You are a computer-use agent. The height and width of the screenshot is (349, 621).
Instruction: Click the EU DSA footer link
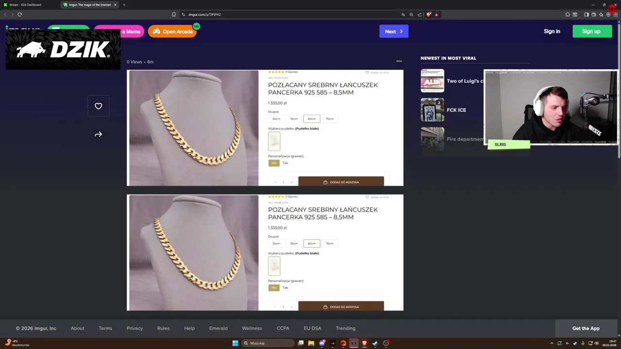point(312,328)
